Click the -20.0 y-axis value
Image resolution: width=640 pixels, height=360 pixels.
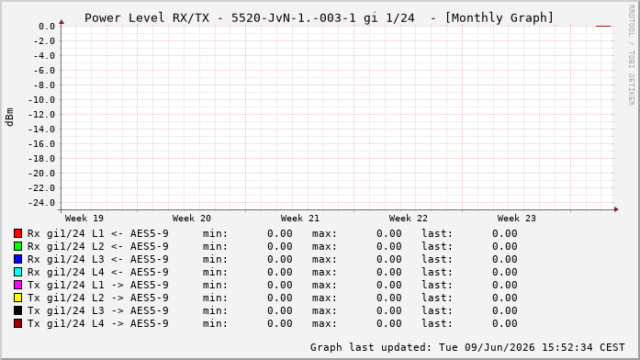pos(41,174)
